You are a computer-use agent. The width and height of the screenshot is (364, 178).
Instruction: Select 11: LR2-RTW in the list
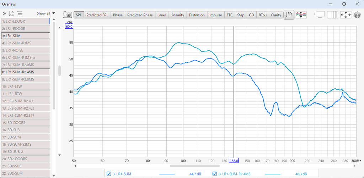pyautogui.click(x=26, y=94)
